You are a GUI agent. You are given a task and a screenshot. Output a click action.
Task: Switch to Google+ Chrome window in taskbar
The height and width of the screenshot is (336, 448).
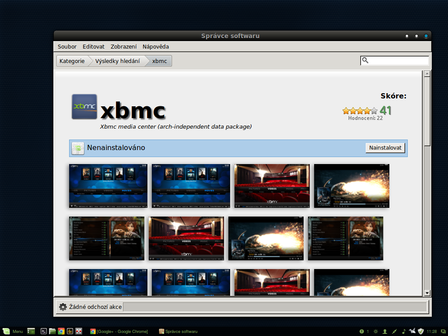[x=119, y=332]
